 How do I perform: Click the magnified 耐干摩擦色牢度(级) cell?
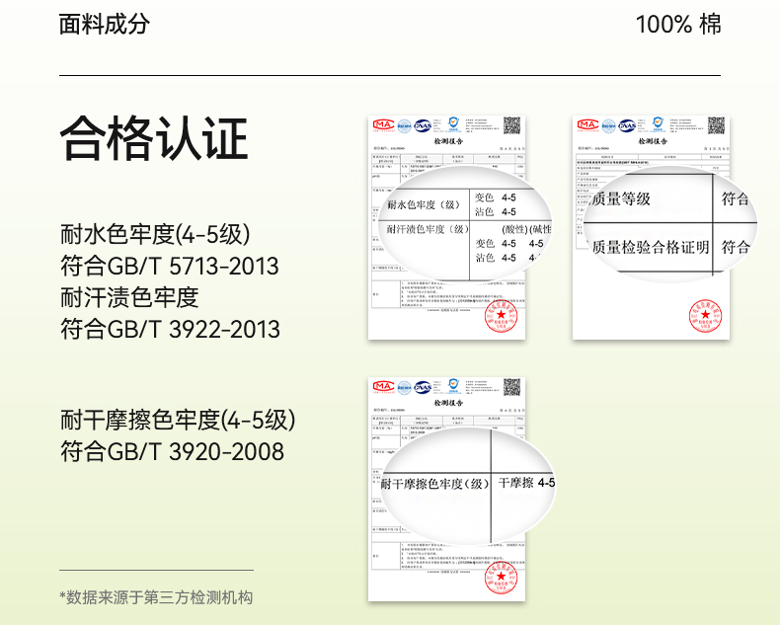pyautogui.click(x=434, y=483)
